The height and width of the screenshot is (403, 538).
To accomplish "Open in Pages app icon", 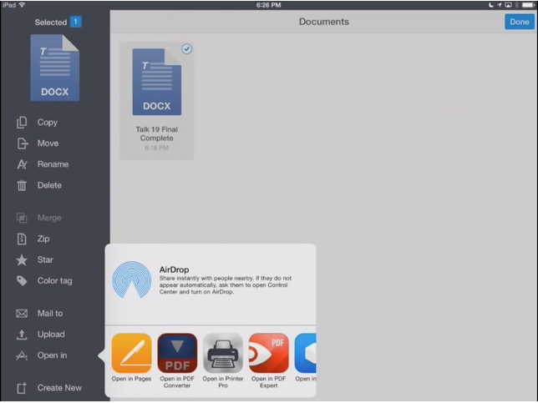I will point(131,353).
